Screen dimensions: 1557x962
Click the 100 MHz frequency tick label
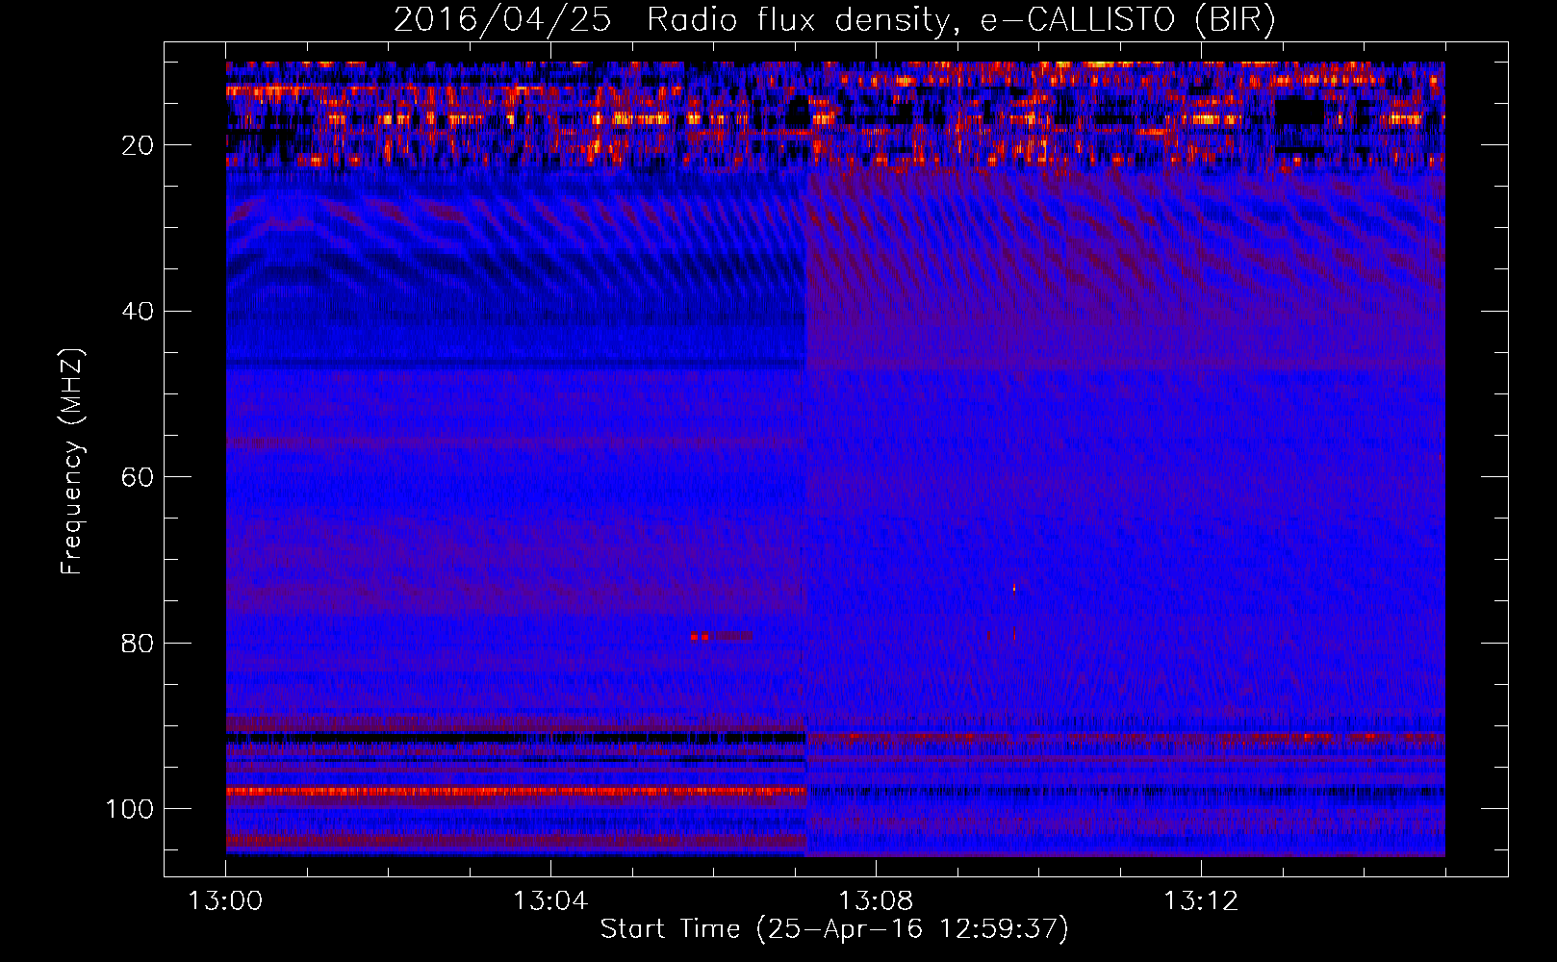pos(130,809)
